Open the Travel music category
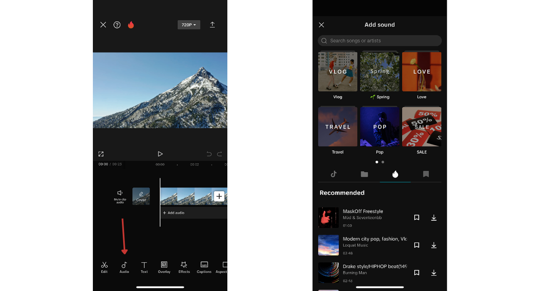This screenshot has height=291, width=533. click(x=338, y=130)
